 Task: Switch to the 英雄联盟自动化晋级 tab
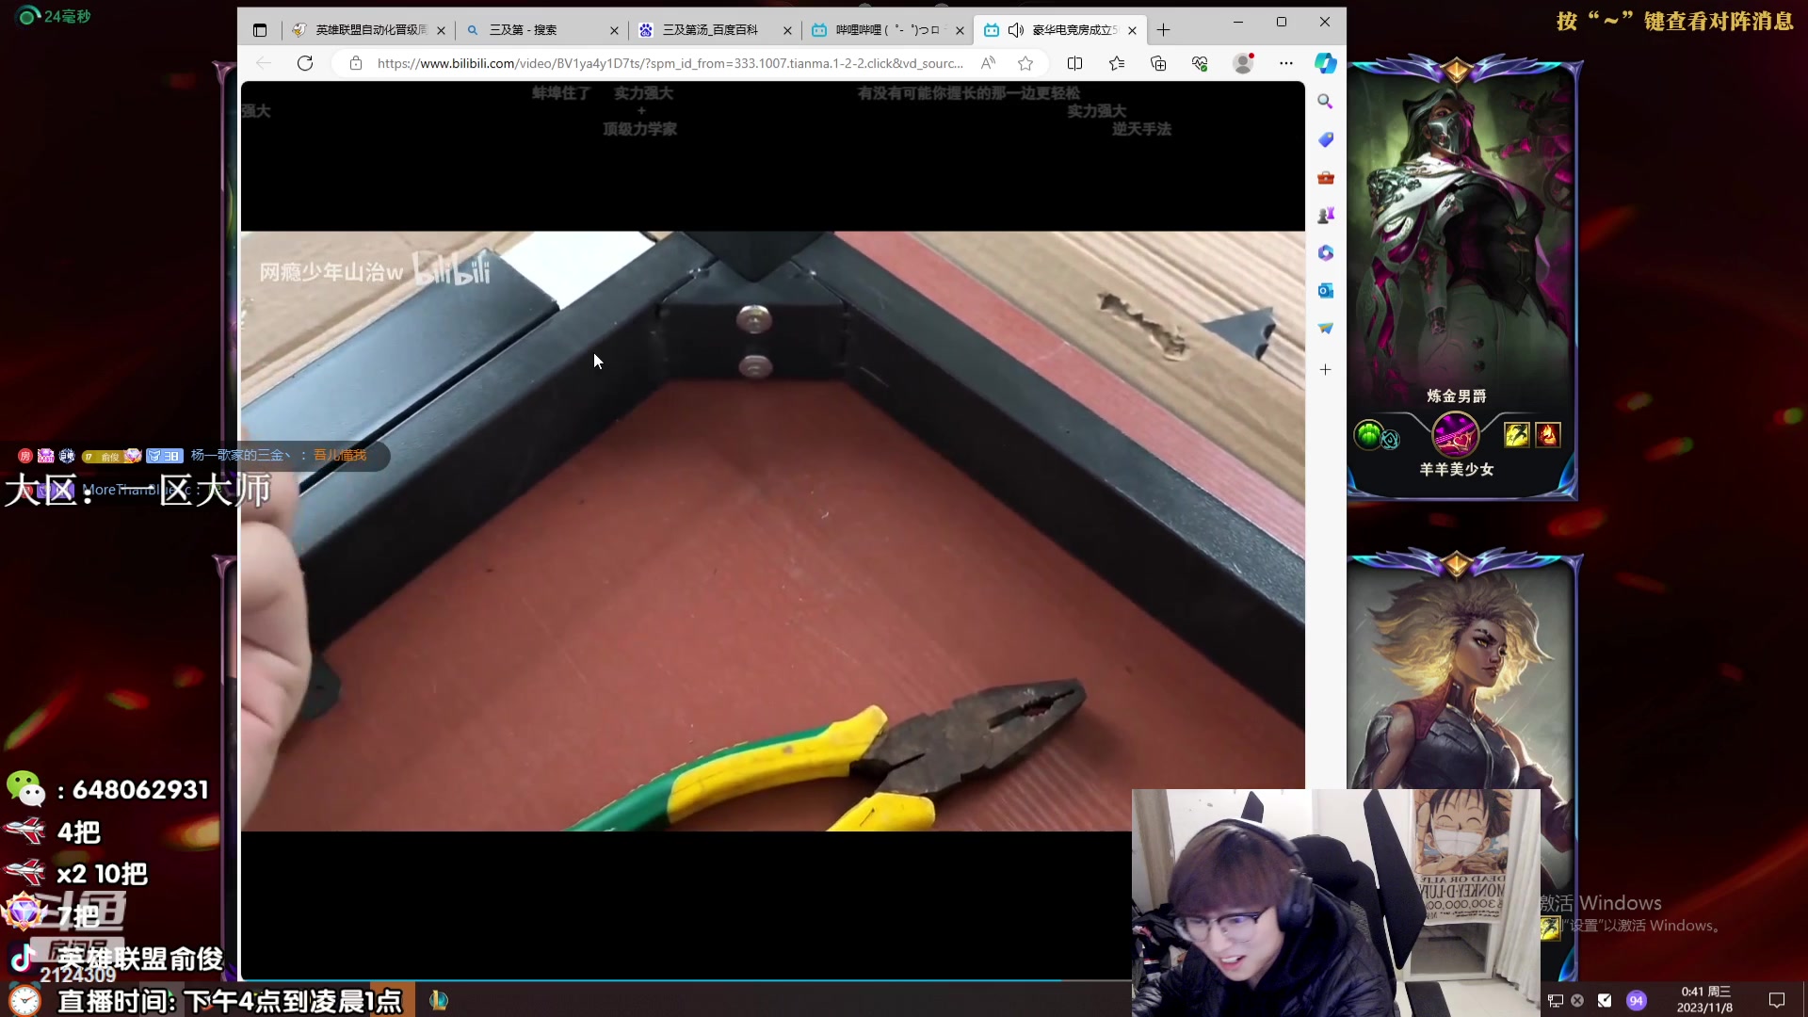click(x=370, y=30)
